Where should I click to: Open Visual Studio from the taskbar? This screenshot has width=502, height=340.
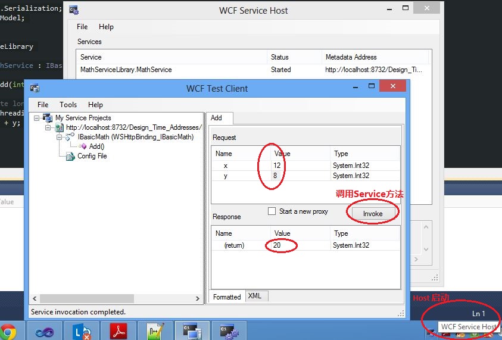[45, 332]
